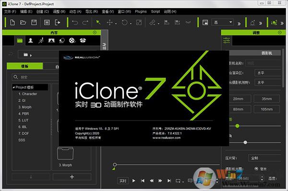Click the render preview eye icon in toolbar
Viewport: 288px width, 191px height.
click(47, 22)
